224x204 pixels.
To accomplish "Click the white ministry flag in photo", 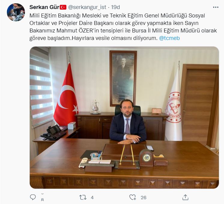I will point(173,104).
